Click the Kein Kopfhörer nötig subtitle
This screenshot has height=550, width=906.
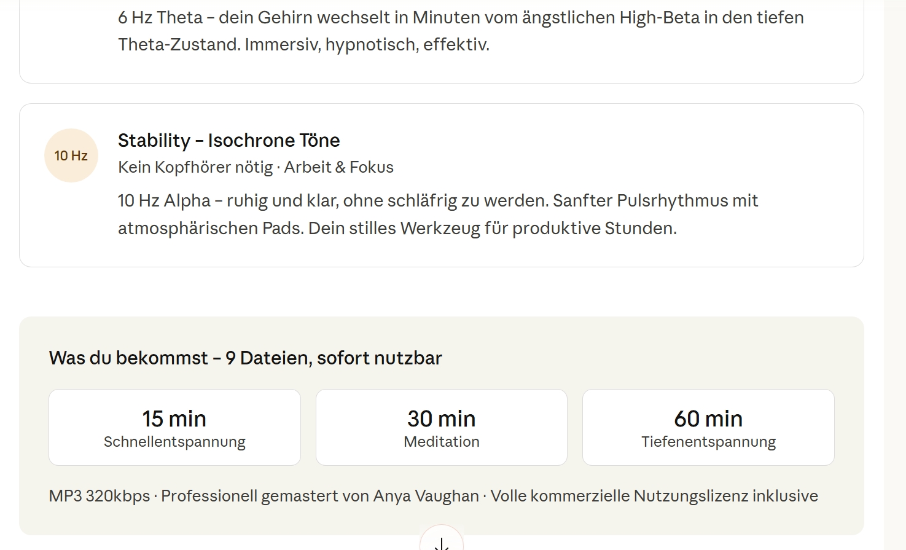(195, 167)
